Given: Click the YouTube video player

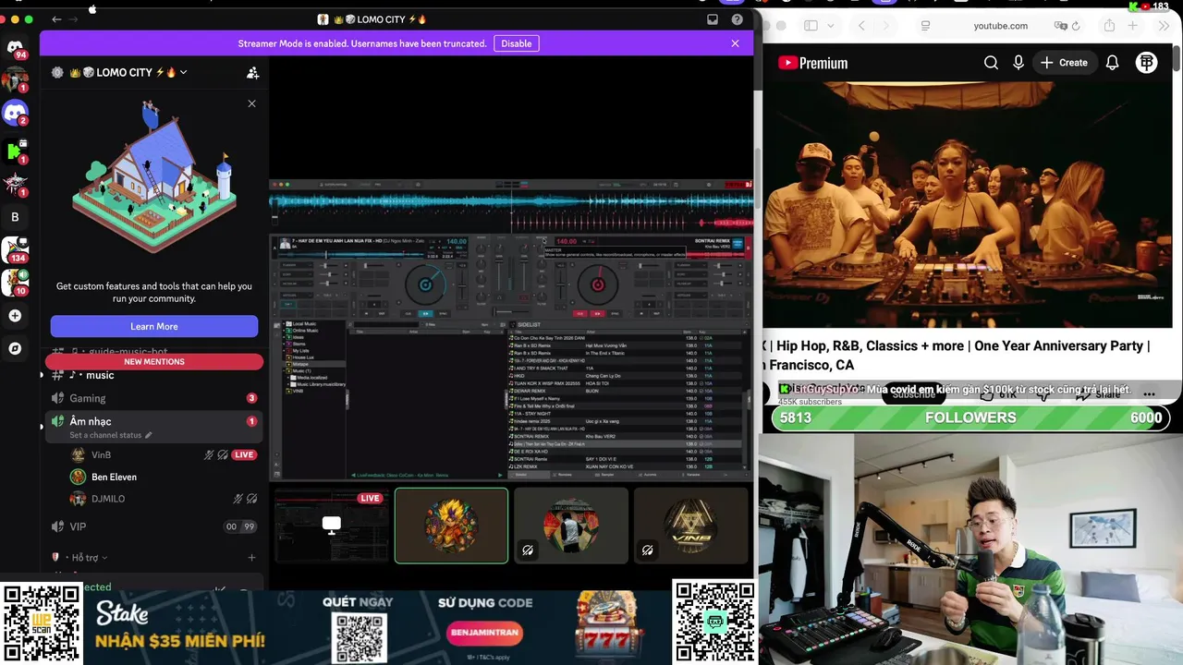Looking at the screenshot, I should [967, 204].
